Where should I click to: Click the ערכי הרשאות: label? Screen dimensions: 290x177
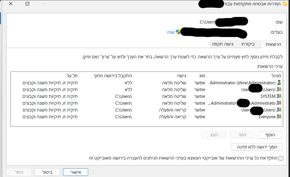[x=270, y=66]
